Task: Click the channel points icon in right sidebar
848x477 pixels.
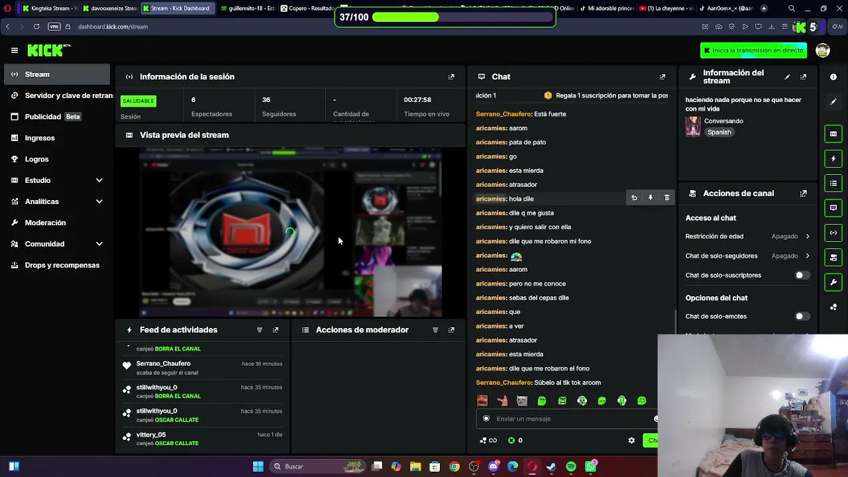Action: coord(833,307)
